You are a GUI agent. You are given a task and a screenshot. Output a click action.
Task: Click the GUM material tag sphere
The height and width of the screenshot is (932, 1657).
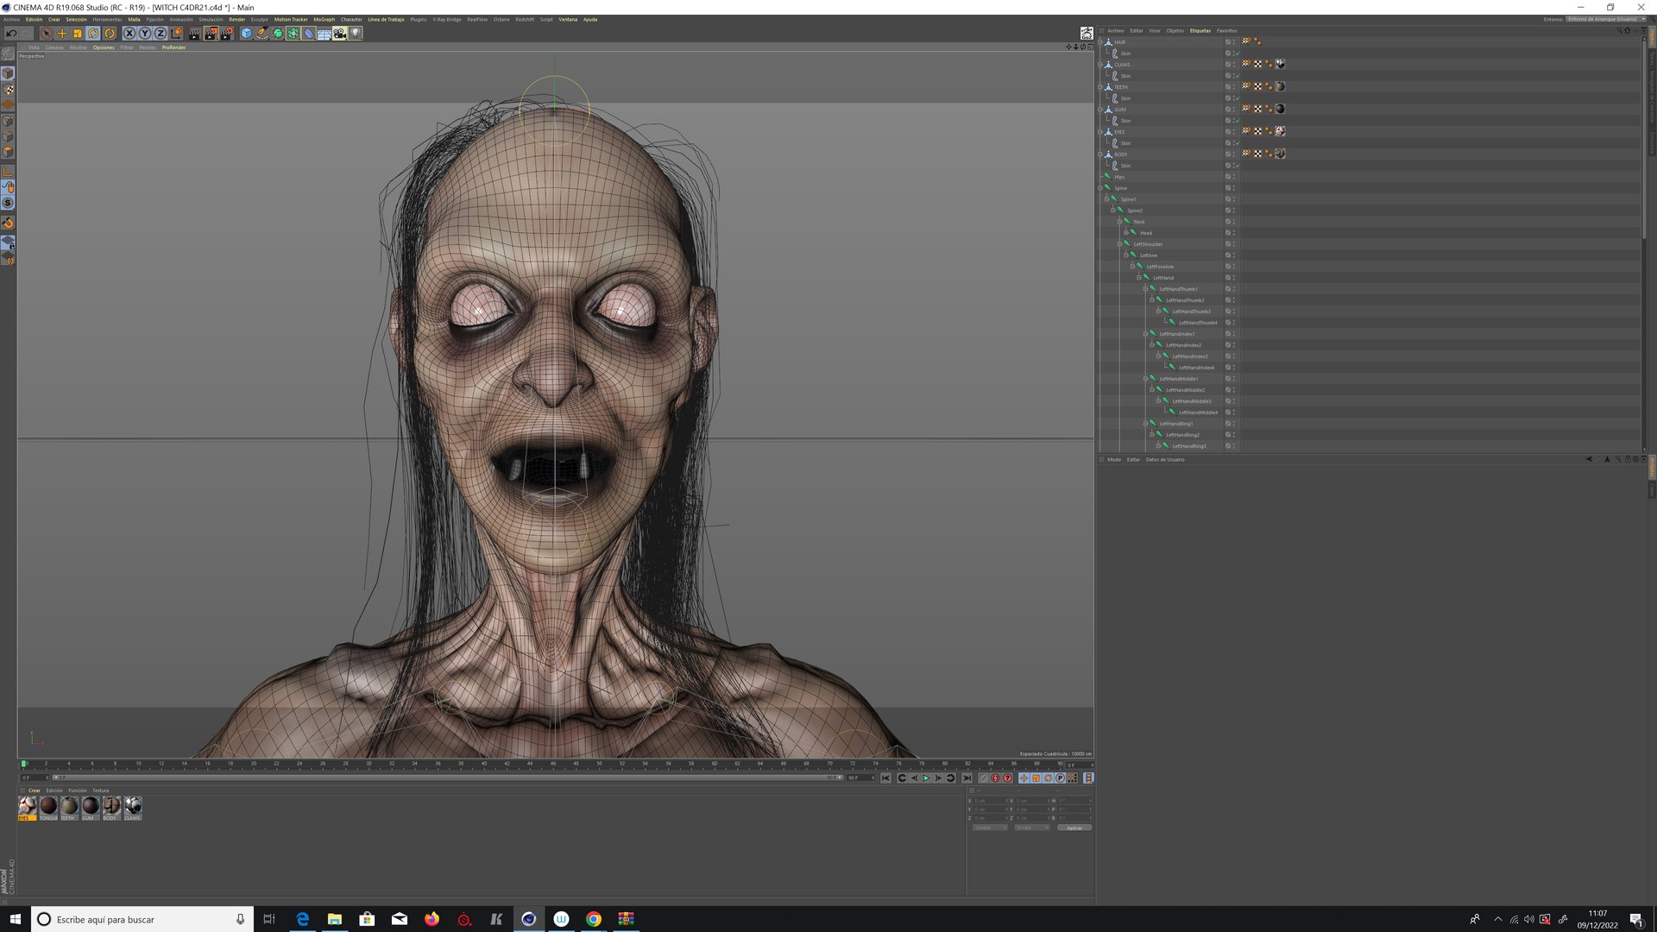[x=1281, y=109]
